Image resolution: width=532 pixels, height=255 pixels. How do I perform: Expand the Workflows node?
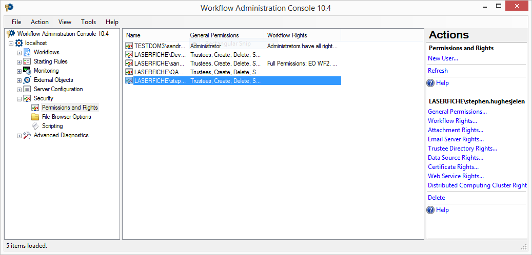(x=19, y=53)
